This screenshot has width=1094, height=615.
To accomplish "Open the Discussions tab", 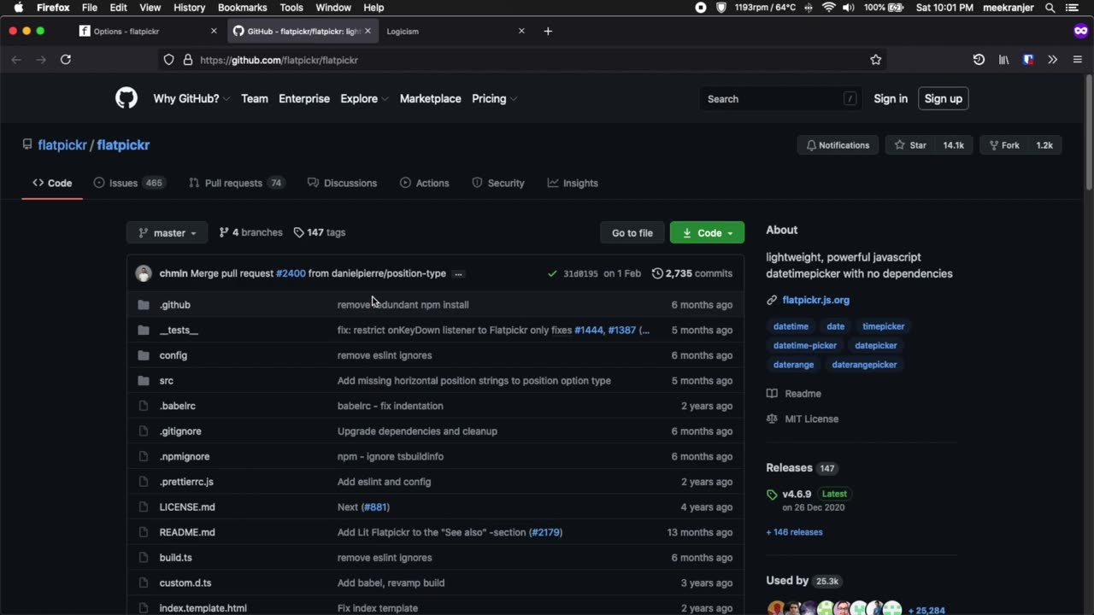I will (342, 183).
